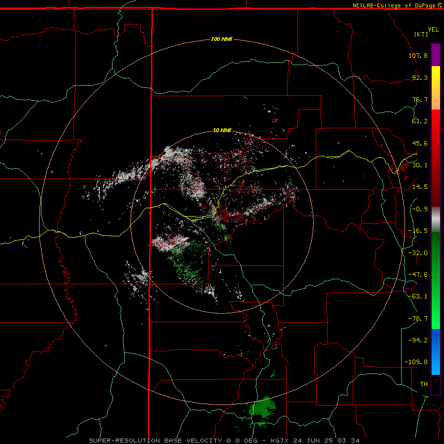Screen dimensions: 444x444
Task: Click the 03:34 timestamp in the caption
Action: point(349,441)
